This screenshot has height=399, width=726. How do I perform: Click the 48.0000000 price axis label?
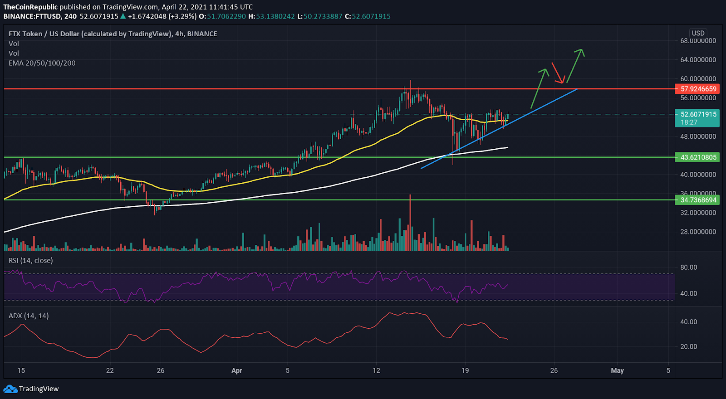[698, 136]
